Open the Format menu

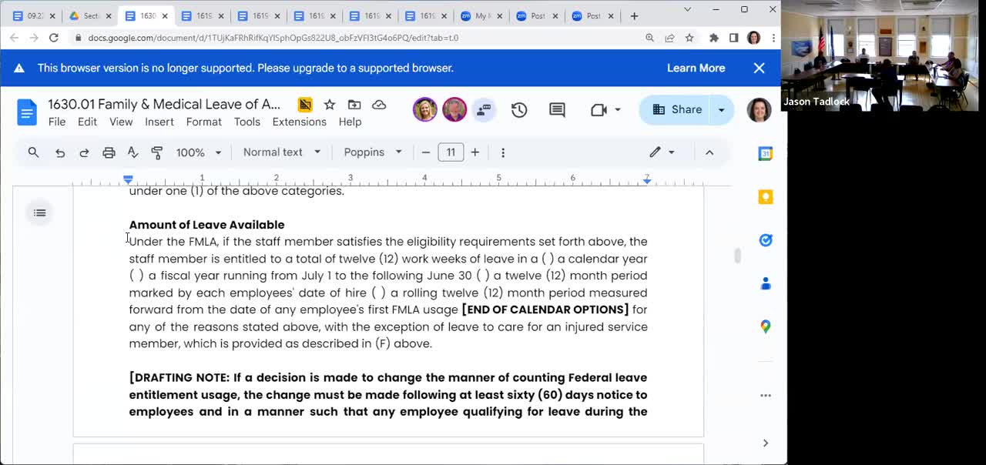tap(203, 122)
